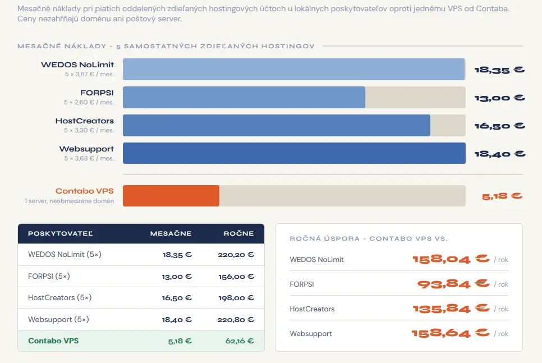The width and height of the screenshot is (542, 363).
Task: Select the 'Mesačne' column header in table
Action: tap(171, 233)
